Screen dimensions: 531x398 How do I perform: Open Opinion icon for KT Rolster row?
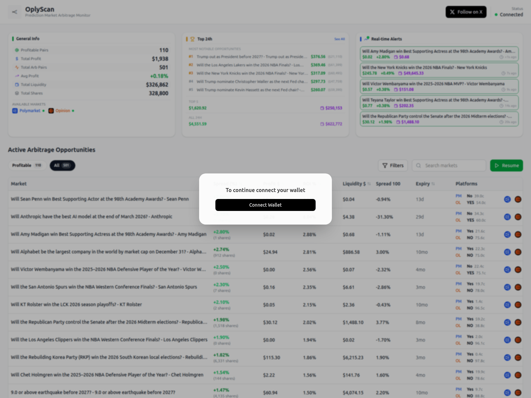point(518,305)
